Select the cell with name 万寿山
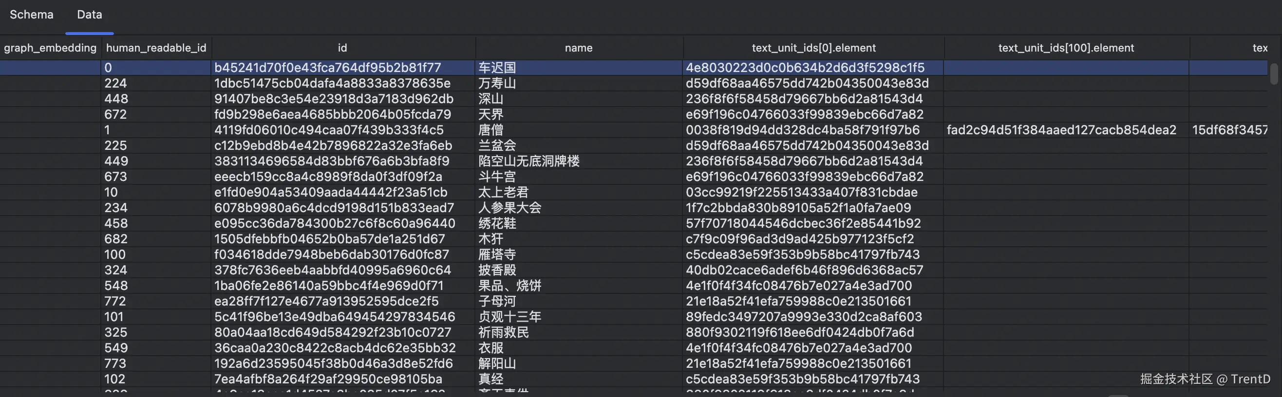The image size is (1282, 397). [579, 83]
